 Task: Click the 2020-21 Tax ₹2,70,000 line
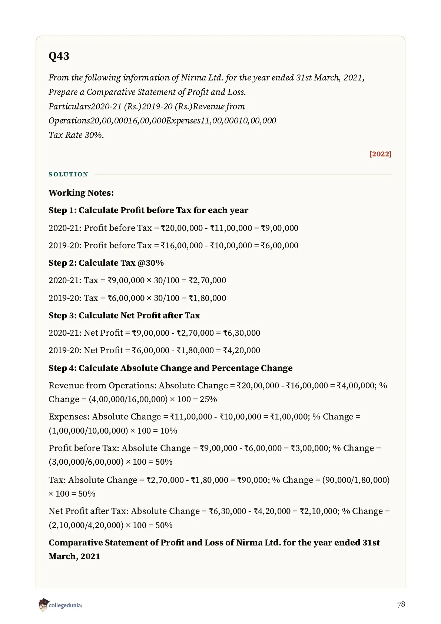(137, 280)
